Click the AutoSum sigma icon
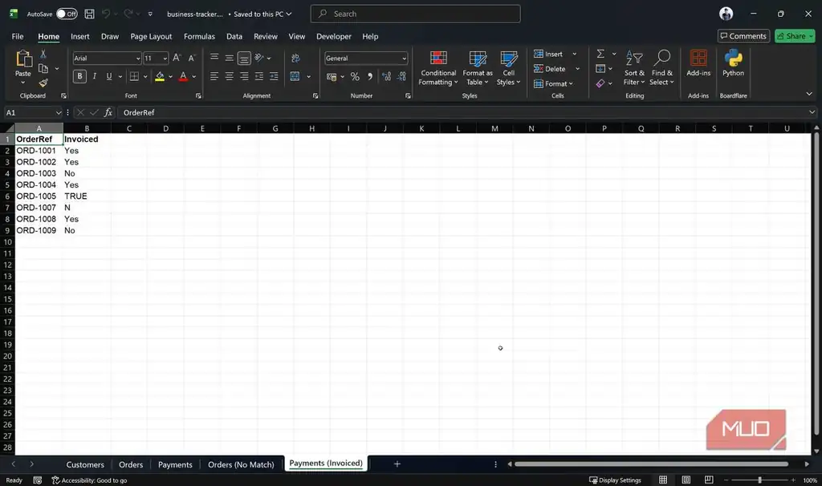The width and height of the screenshot is (822, 486). pos(600,54)
